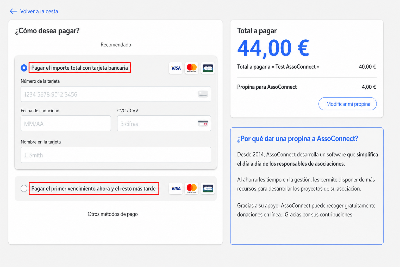Go back via the Volver a la cesta link
Viewport: 400px width, 267px height.
pos(39,11)
